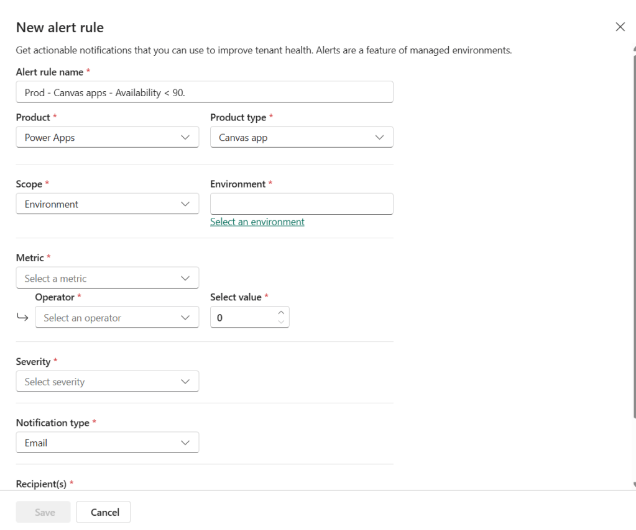Close the New alert rule panel
This screenshot has width=636, height=530.
tap(620, 27)
